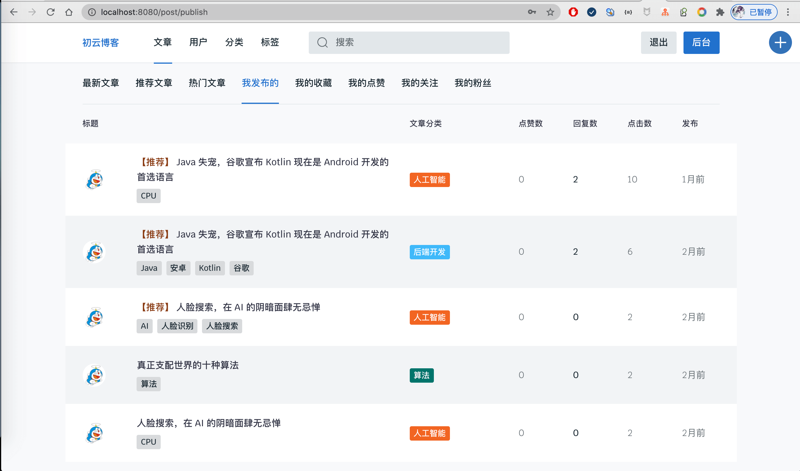Click the 后端开发 category badge
Screen dimensions: 800x471
tap(429, 252)
